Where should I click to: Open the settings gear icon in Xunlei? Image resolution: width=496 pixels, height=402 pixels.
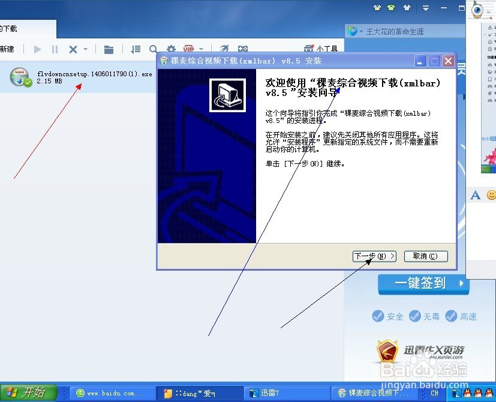coord(171,49)
